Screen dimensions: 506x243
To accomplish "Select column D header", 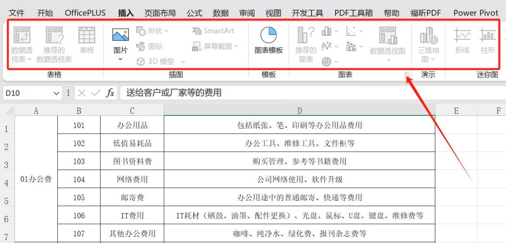I will 299,111.
